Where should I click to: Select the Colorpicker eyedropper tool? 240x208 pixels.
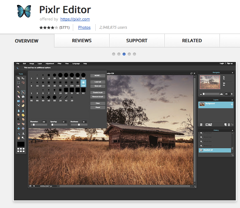19,134
